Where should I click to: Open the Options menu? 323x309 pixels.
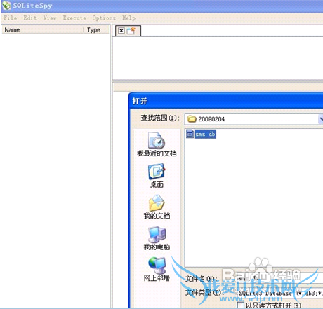[104, 18]
